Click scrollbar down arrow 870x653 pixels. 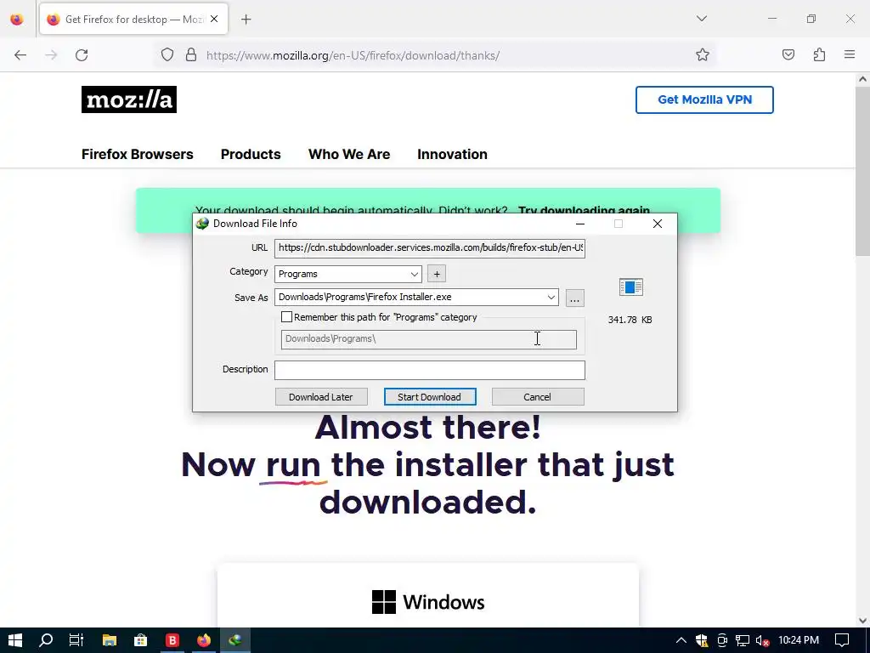(x=862, y=621)
